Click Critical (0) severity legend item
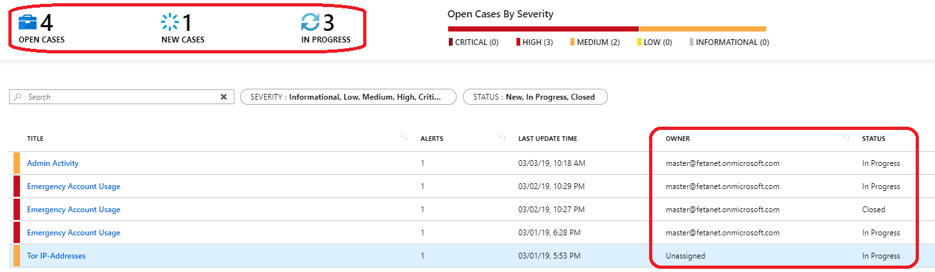935x272 pixels. point(473,42)
